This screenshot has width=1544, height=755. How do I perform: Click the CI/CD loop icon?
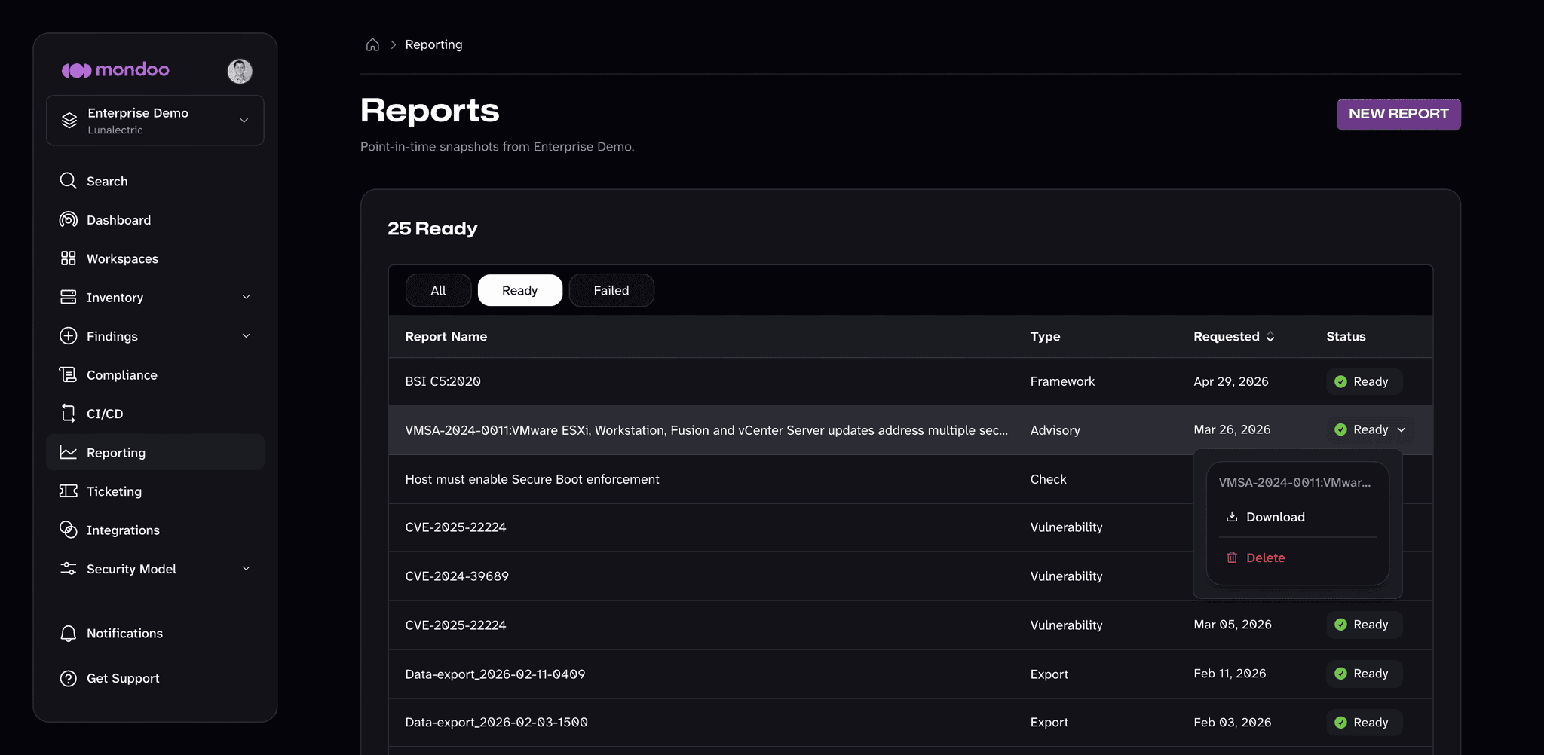[68, 414]
